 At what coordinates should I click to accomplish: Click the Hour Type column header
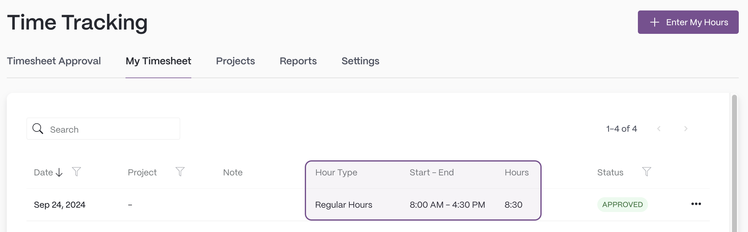(336, 172)
